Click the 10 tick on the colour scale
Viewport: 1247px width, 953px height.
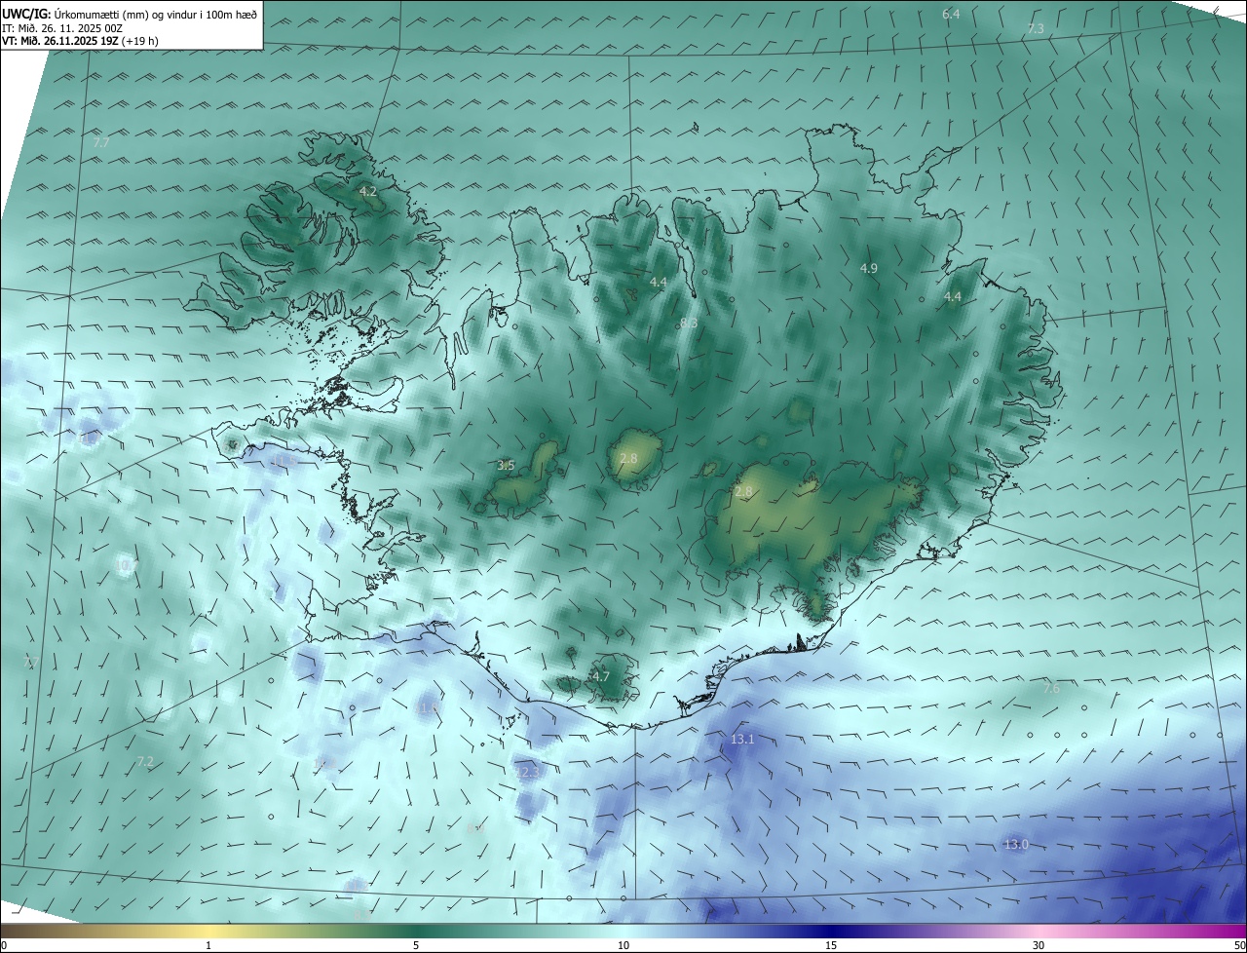(x=623, y=945)
